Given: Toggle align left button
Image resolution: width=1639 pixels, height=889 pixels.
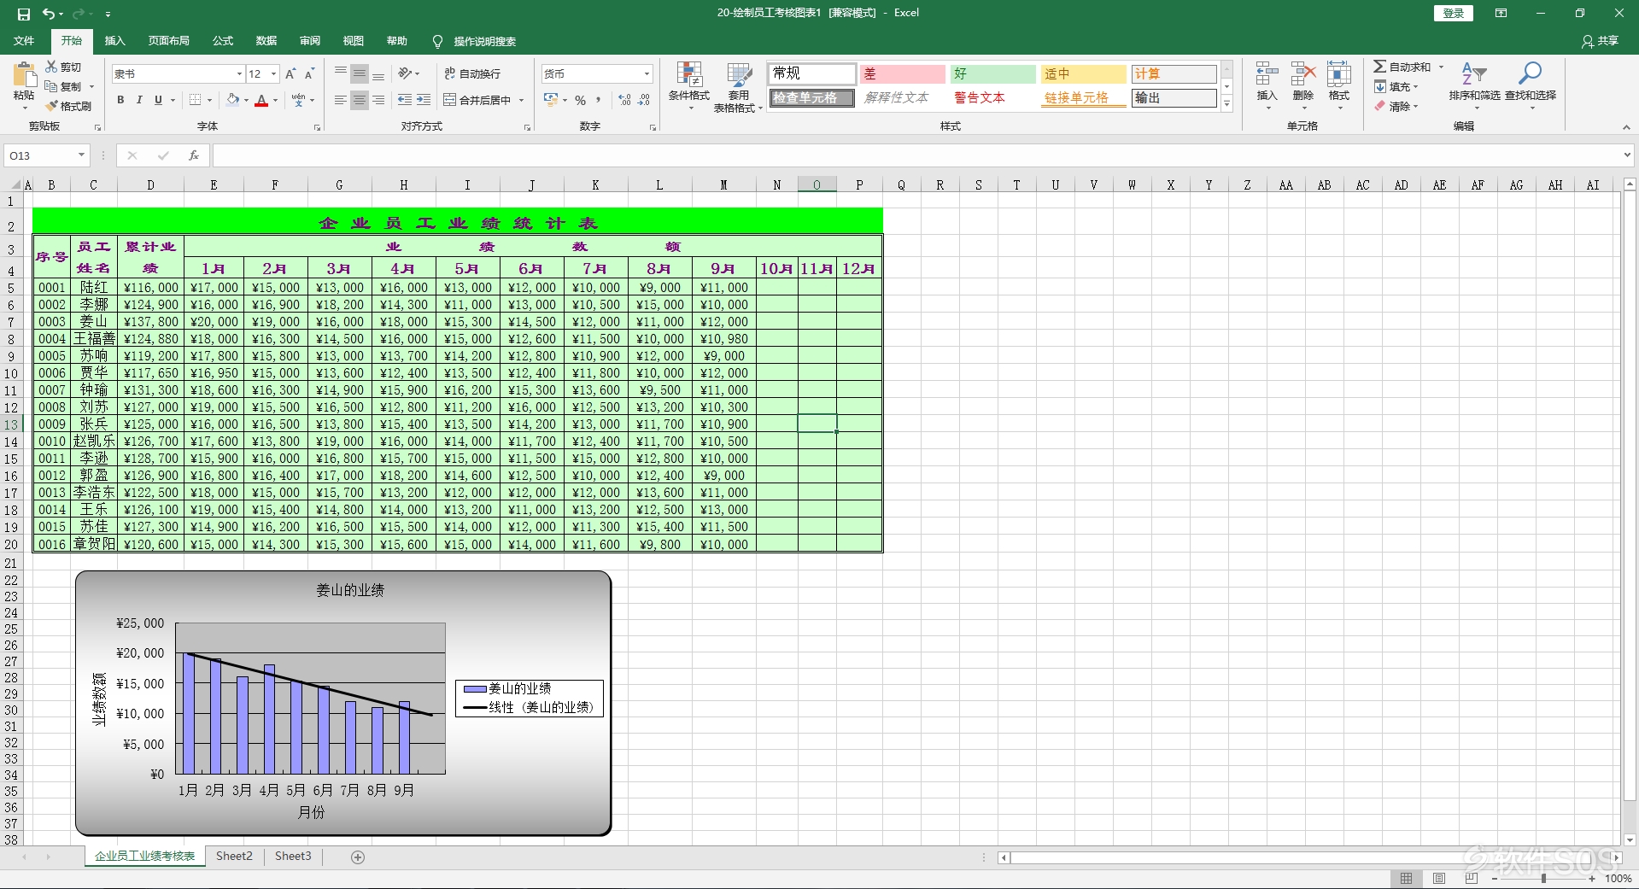Looking at the screenshot, I should point(341,100).
